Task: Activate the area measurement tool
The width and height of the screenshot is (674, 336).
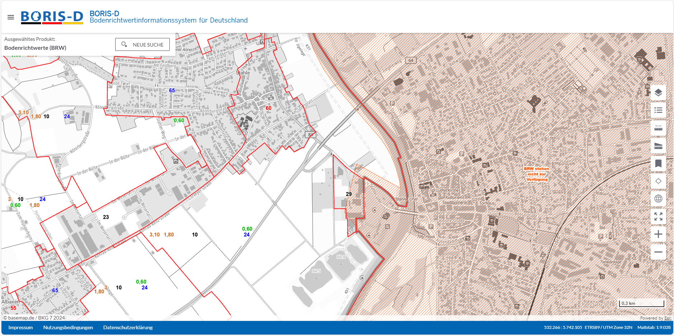Action: (658, 146)
